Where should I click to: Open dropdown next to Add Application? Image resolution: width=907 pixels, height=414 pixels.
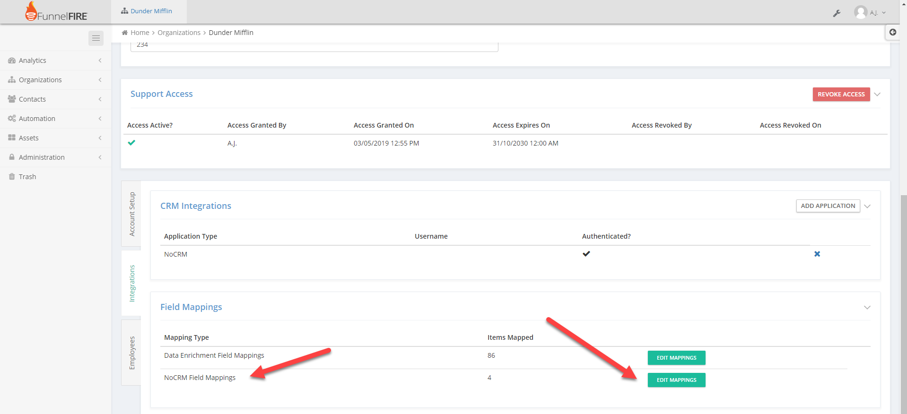pos(867,206)
